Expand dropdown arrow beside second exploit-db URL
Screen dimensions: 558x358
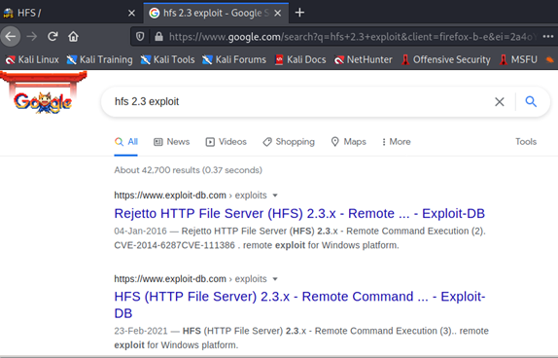pyautogui.click(x=275, y=279)
